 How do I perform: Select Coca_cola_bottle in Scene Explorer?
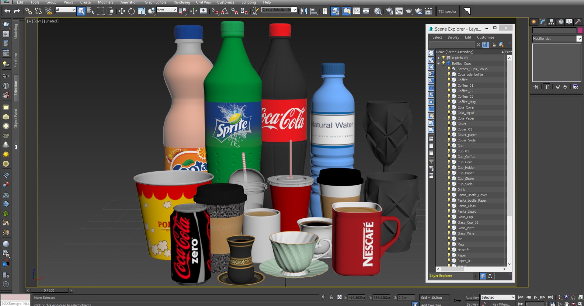470,75
